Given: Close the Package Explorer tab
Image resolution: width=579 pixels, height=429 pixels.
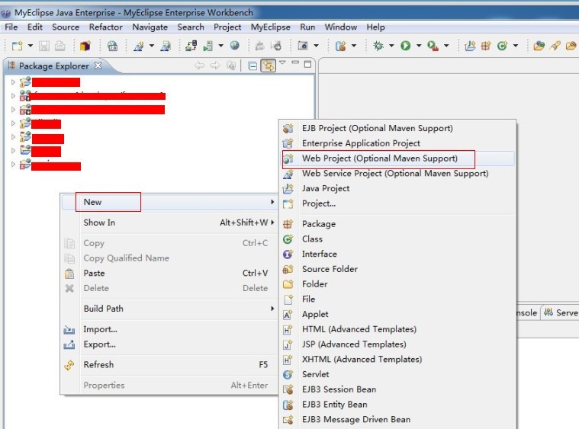Looking at the screenshot, I should pyautogui.click(x=98, y=66).
